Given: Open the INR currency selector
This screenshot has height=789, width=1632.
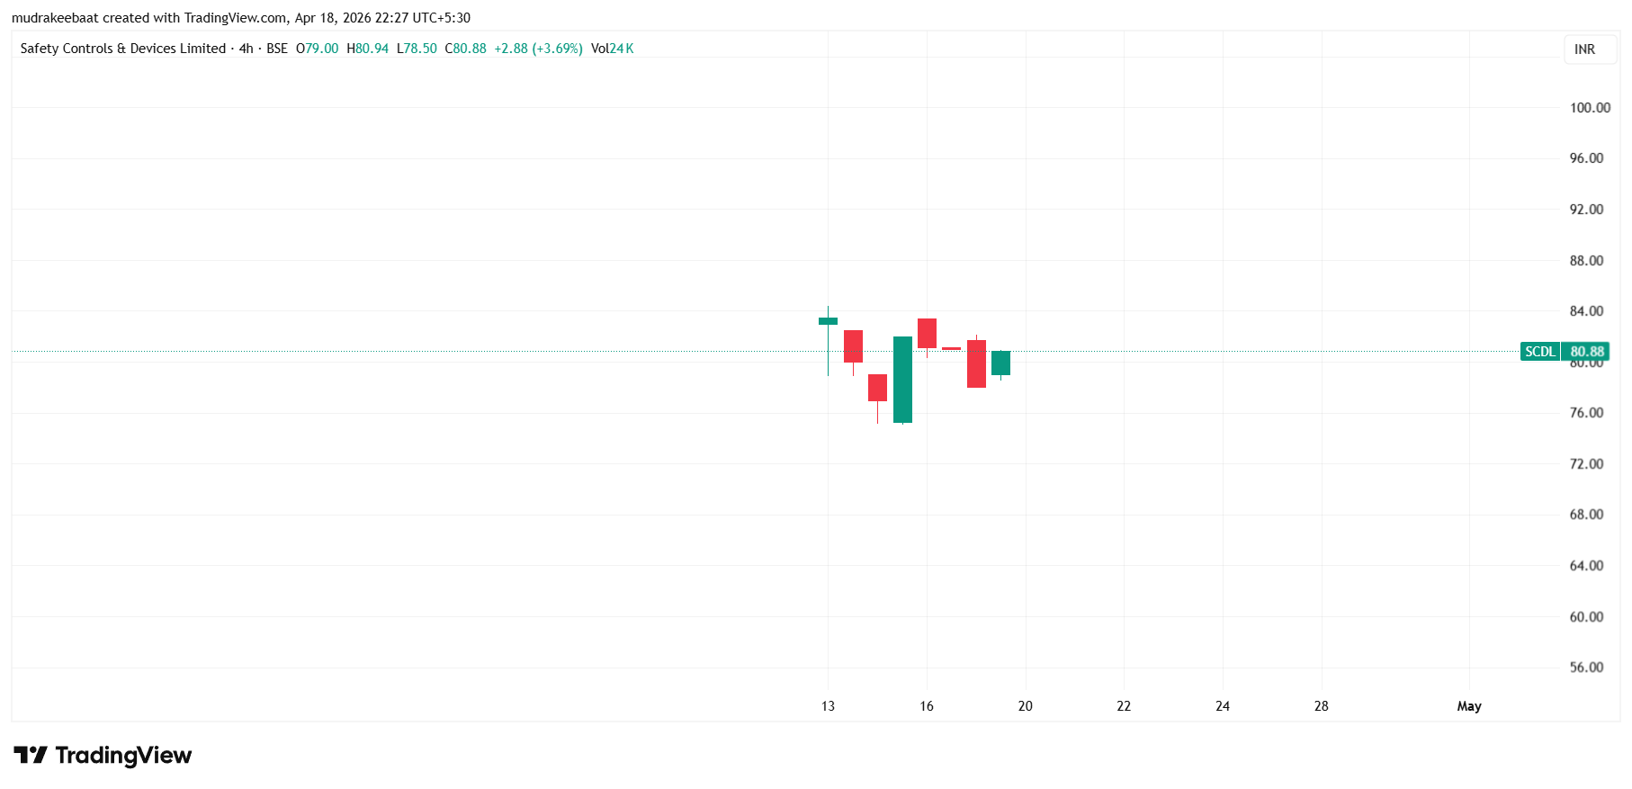Looking at the screenshot, I should click(x=1584, y=49).
